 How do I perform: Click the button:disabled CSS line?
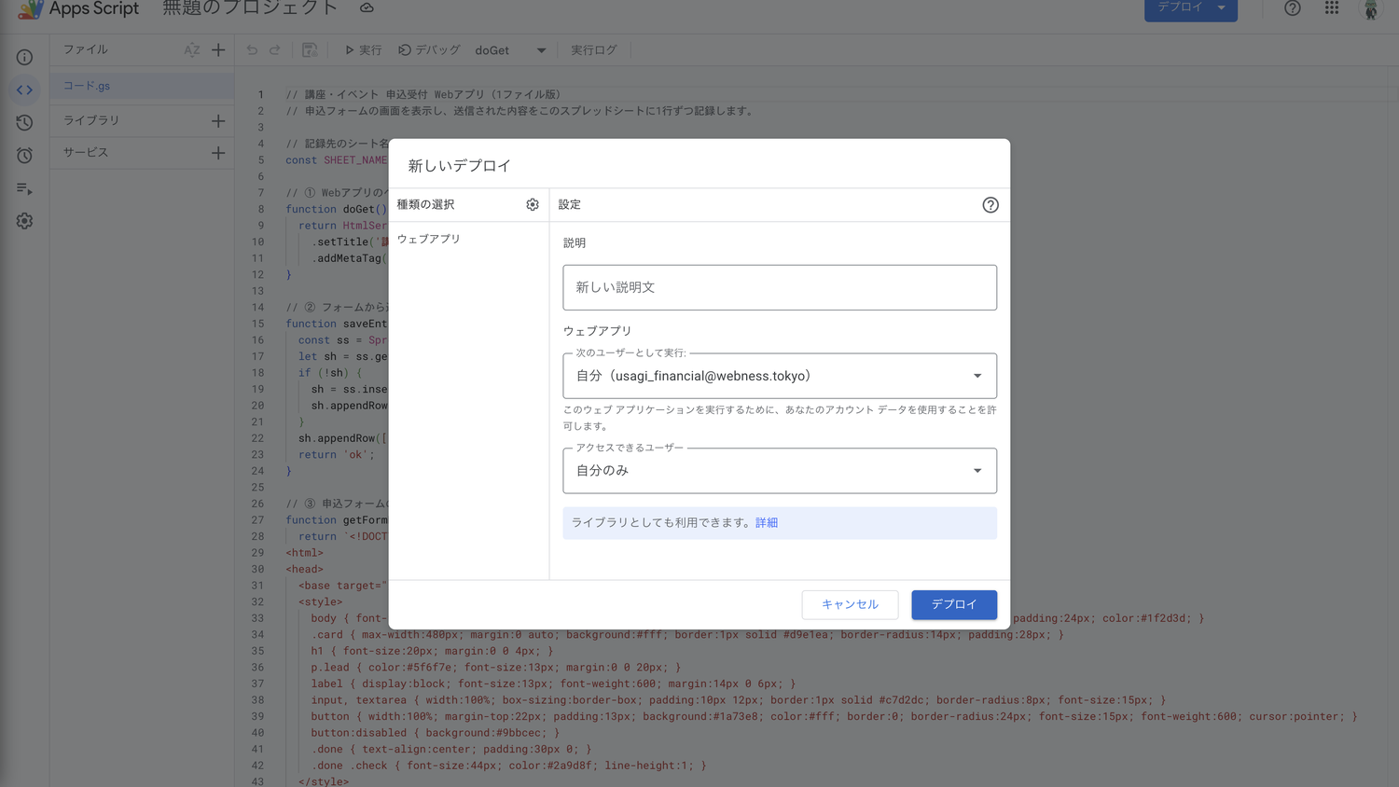pyautogui.click(x=436, y=733)
